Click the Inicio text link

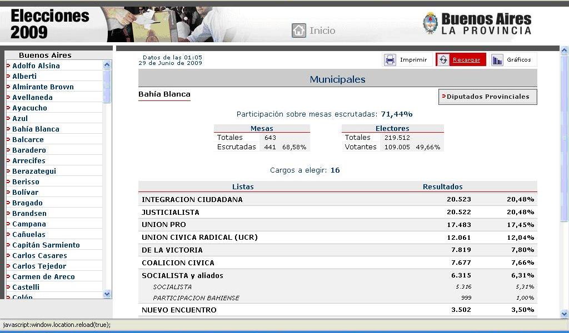[x=322, y=31]
